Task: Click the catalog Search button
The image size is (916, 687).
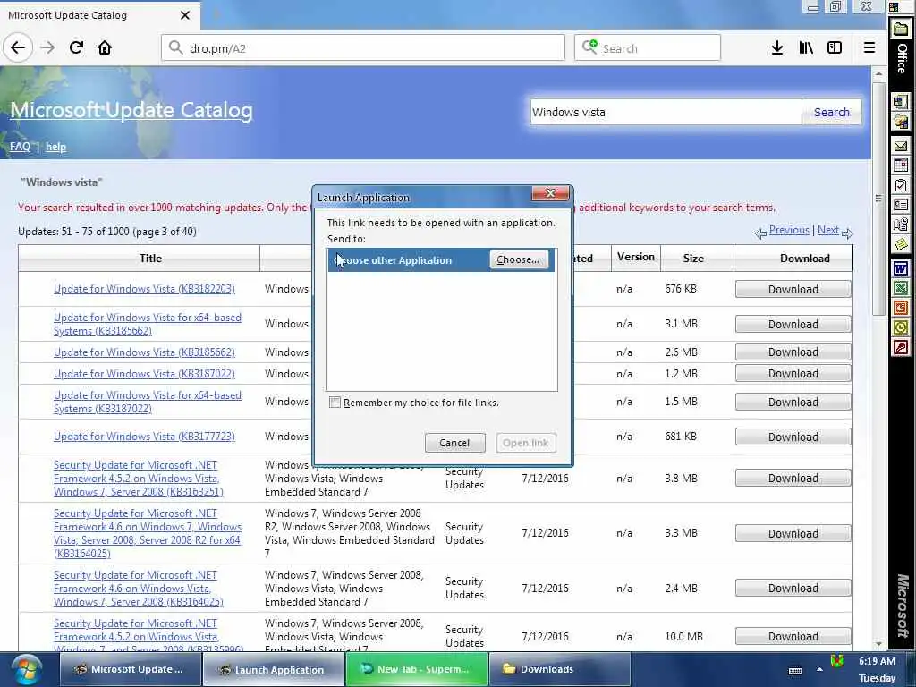Action: click(831, 112)
